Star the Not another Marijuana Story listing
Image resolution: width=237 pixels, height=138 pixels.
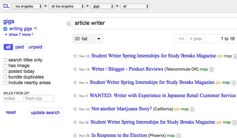tap(75, 109)
